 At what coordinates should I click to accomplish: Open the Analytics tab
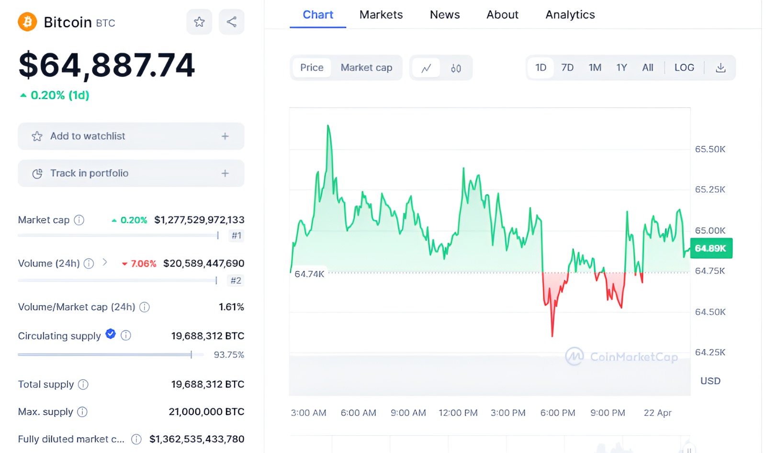570,15
